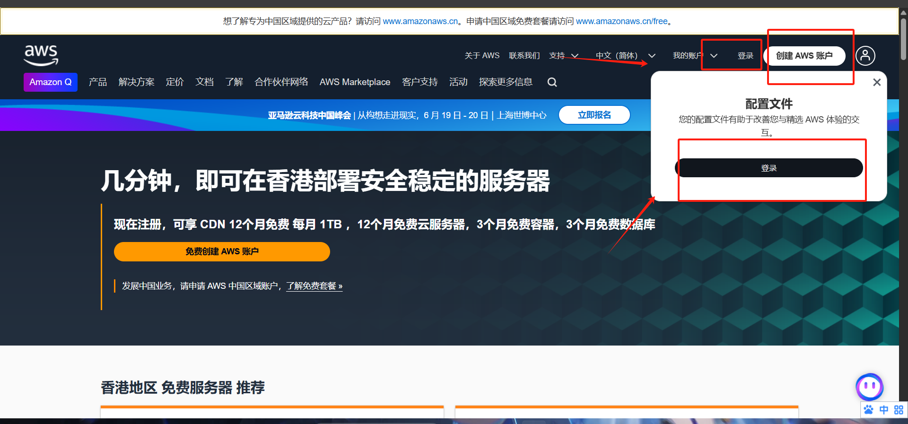Click the page vertical scrollbar thumb
The width and height of the screenshot is (908, 424).
coord(903,39)
